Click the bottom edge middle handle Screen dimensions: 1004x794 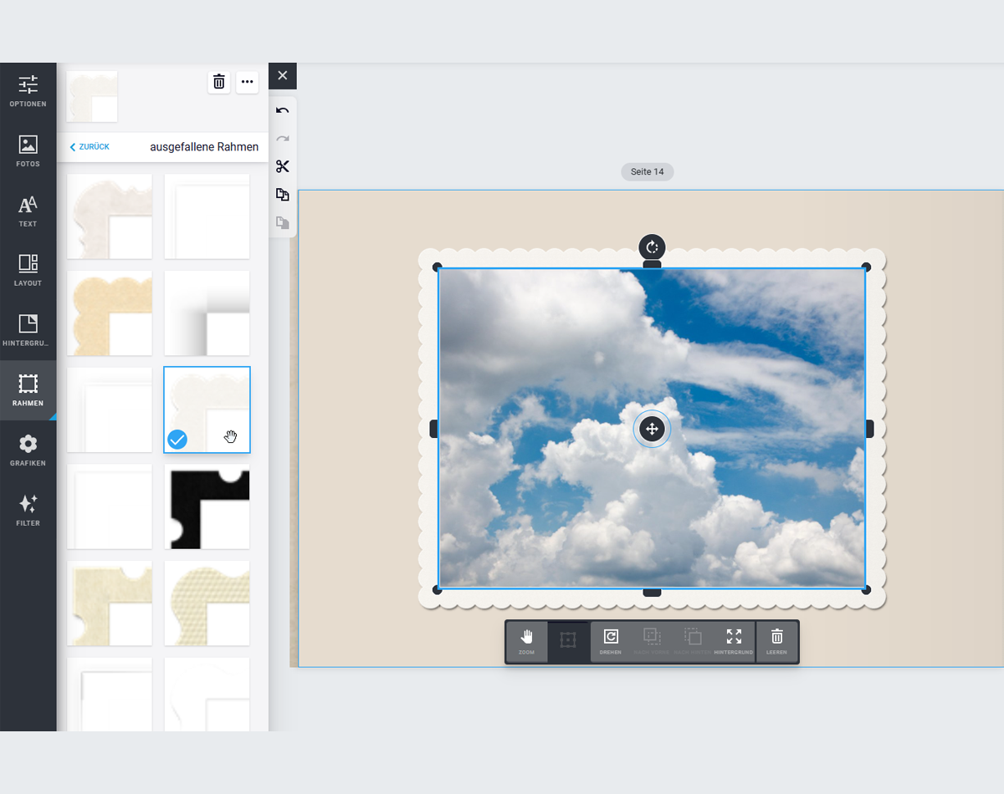click(652, 593)
